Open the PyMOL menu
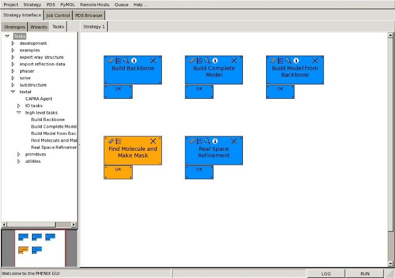 [x=68, y=5]
